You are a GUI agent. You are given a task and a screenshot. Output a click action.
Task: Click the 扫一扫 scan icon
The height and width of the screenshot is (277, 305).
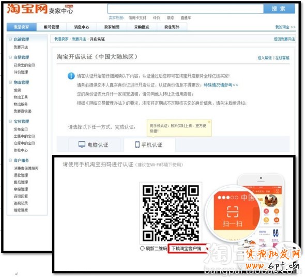[x=233, y=212]
